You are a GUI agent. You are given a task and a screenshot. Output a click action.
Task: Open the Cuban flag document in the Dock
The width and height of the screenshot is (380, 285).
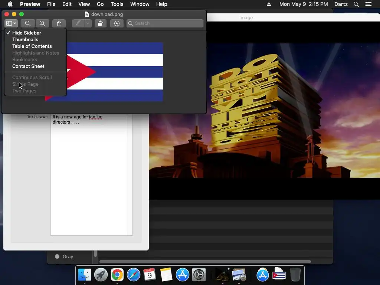(279, 275)
